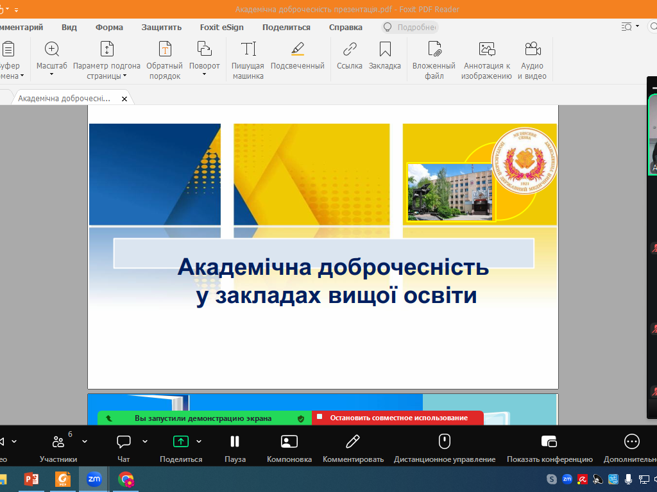Select the Академічна доброчесні... document tab
The height and width of the screenshot is (492, 657).
[64, 99]
